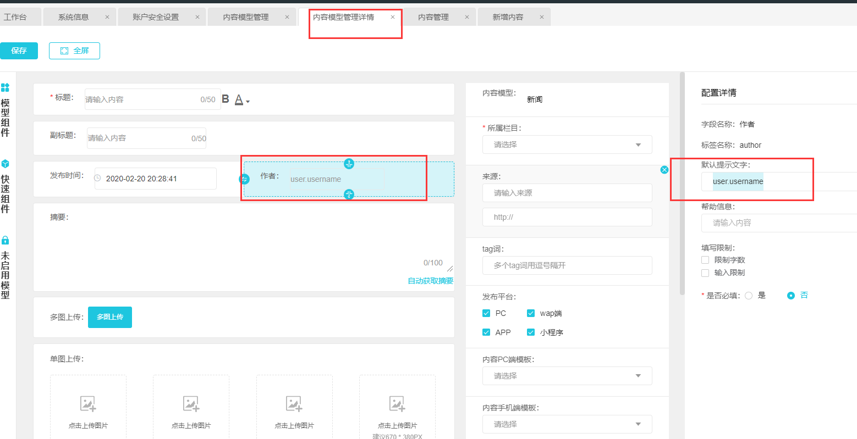The image size is (857, 439).
Task: Expand the 内容手机端模板 dropdown
Action: point(567,424)
